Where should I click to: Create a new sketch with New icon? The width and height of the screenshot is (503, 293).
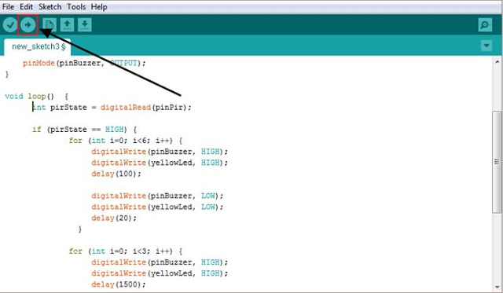click(x=50, y=24)
